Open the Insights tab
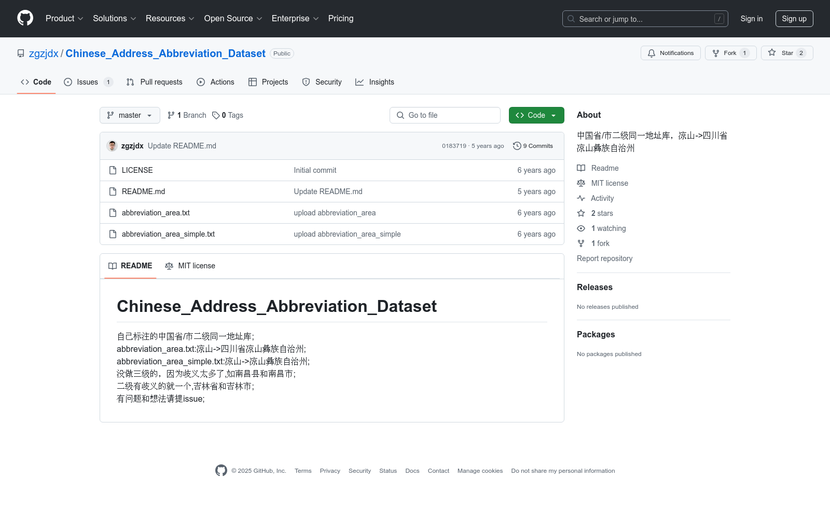830x519 pixels. [375, 82]
